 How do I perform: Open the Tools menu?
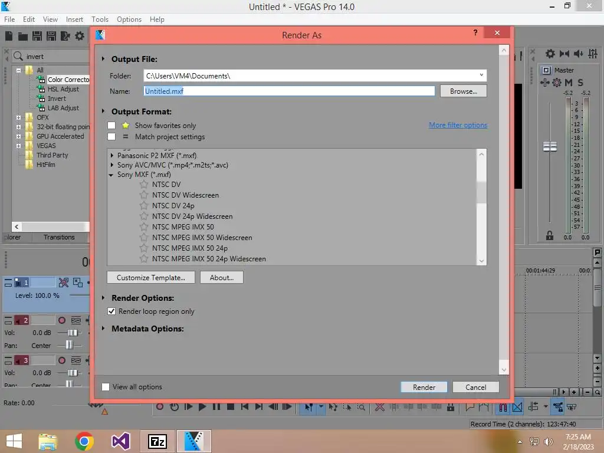tap(100, 19)
